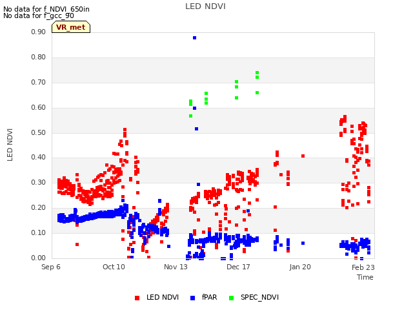The width and height of the screenshot is (413, 310).
Task: Click the green SPEC_NDVI legend swatch
Action: point(231,298)
